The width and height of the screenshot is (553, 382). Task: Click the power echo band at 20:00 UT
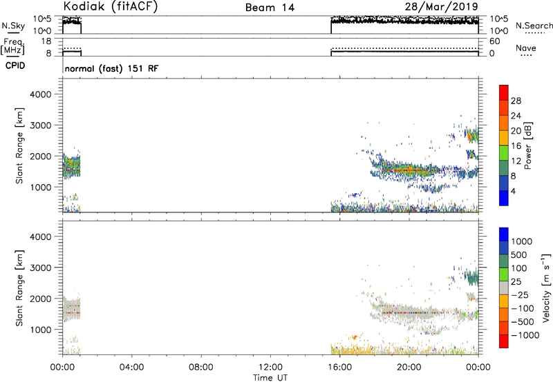(x=409, y=170)
